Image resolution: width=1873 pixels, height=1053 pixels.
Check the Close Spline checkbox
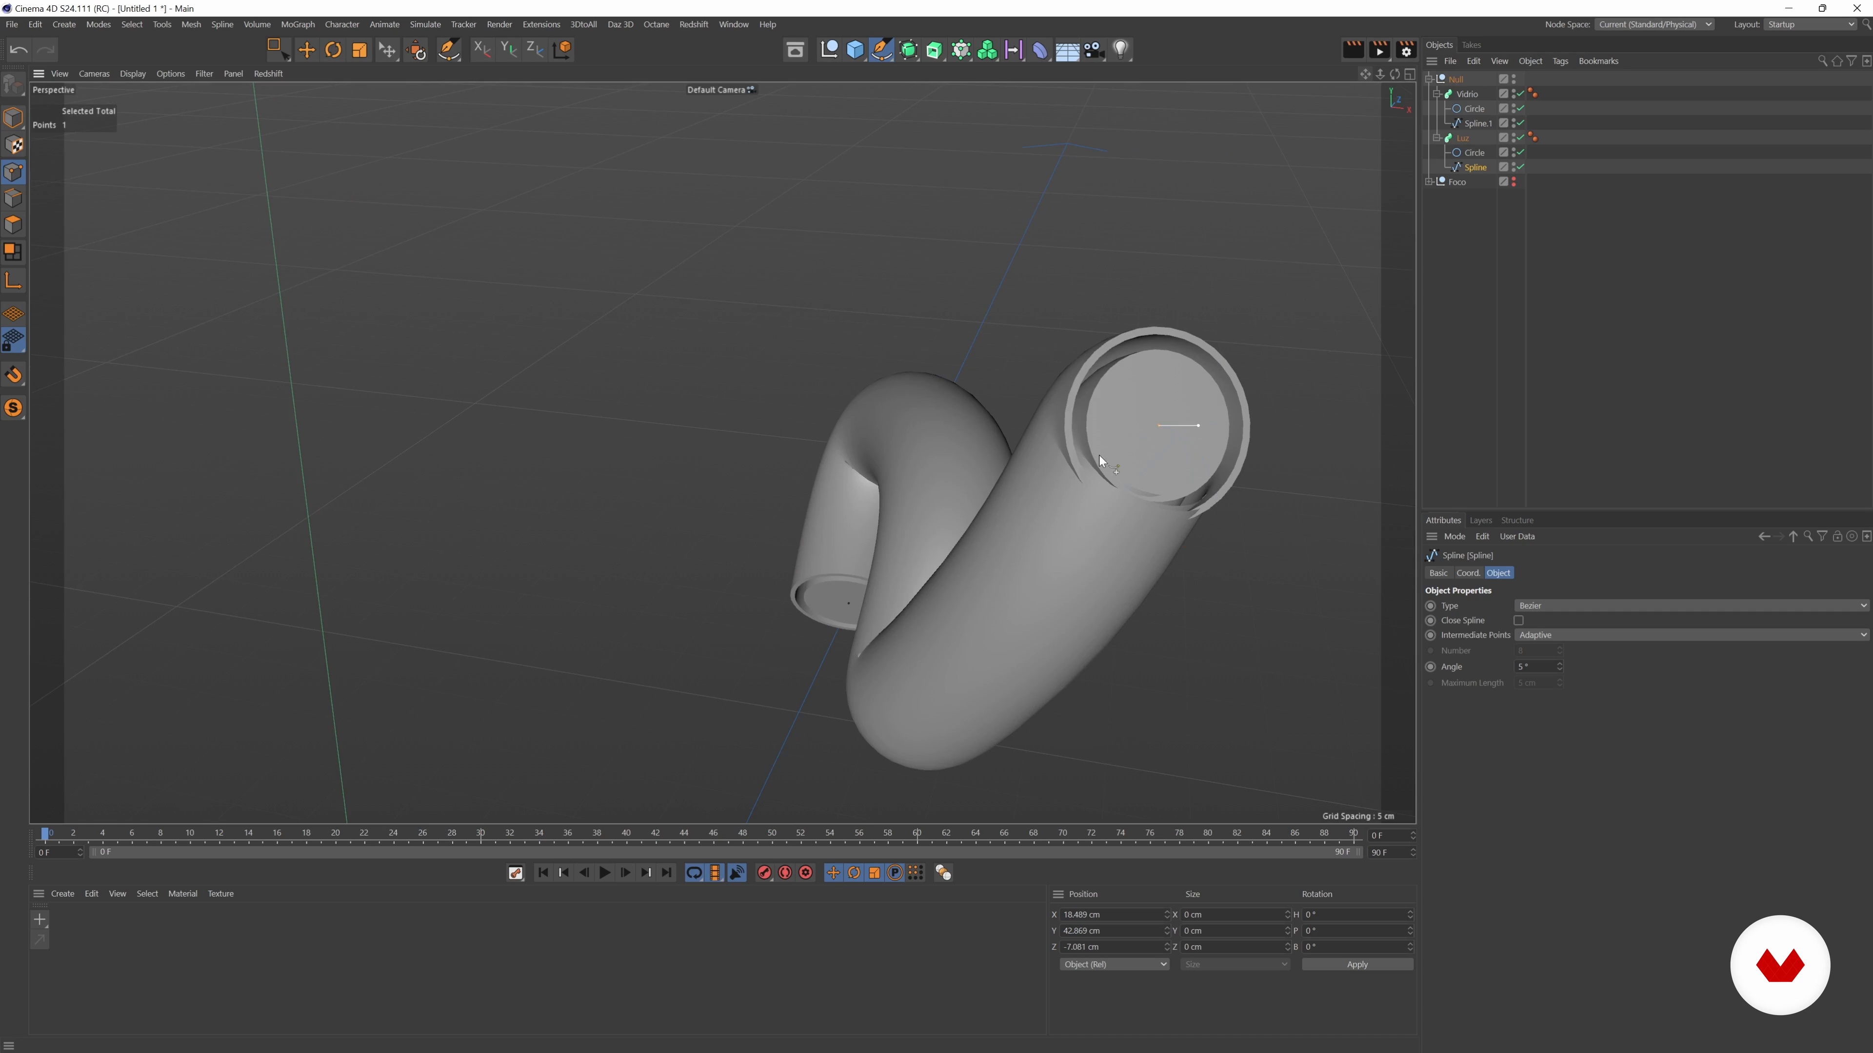[1518, 621]
